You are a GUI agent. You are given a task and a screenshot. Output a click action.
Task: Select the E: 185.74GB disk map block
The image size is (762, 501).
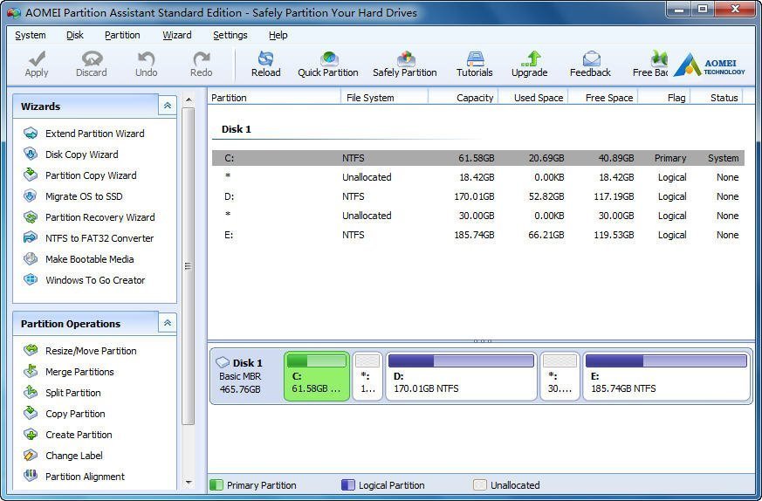click(666, 376)
